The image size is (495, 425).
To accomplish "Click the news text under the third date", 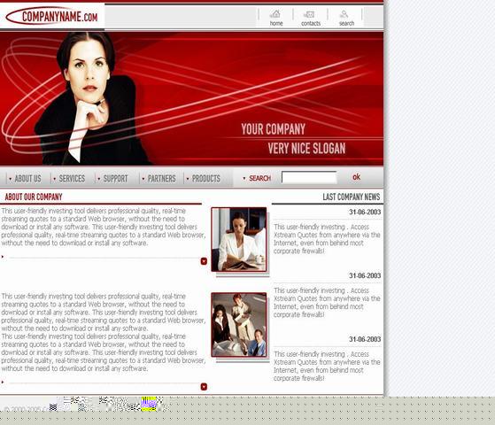I will [327, 367].
